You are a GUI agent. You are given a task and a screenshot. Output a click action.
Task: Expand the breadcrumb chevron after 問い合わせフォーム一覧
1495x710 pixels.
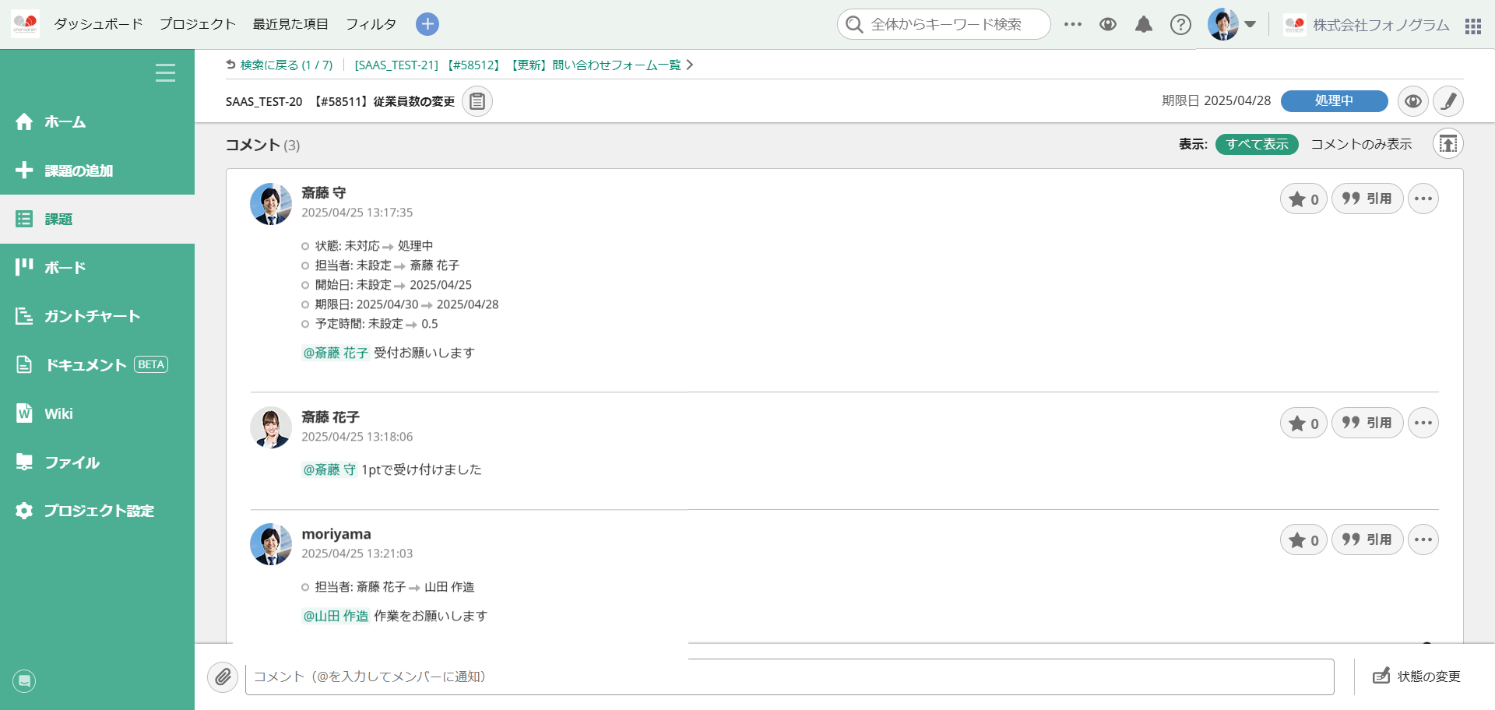(690, 65)
